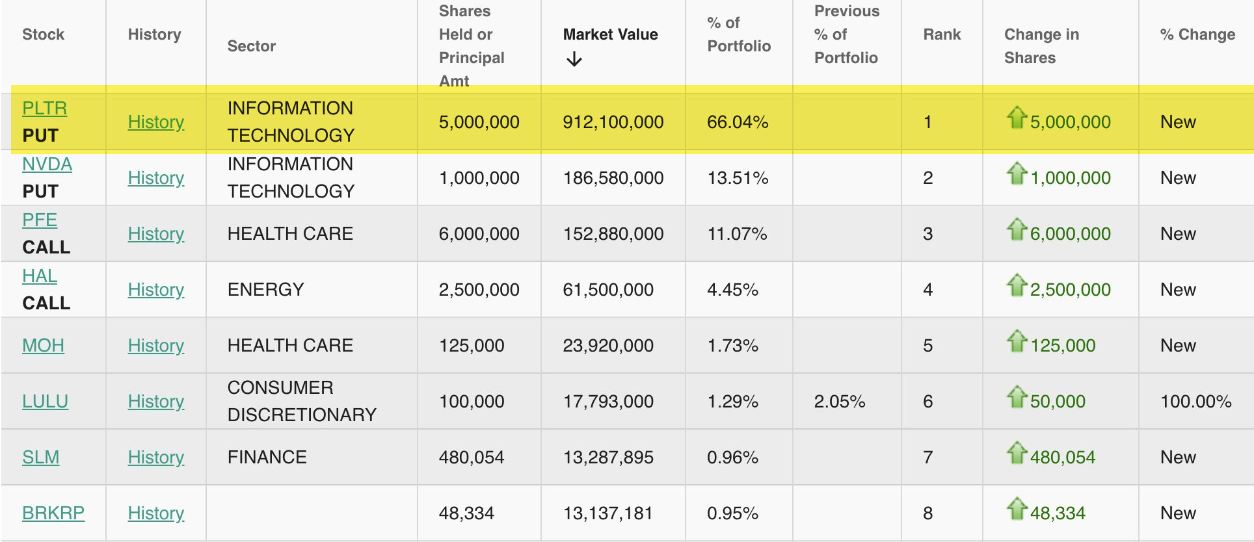Click the green up arrow in PLTR row
The height and width of the screenshot is (542, 1254).
tap(1017, 118)
